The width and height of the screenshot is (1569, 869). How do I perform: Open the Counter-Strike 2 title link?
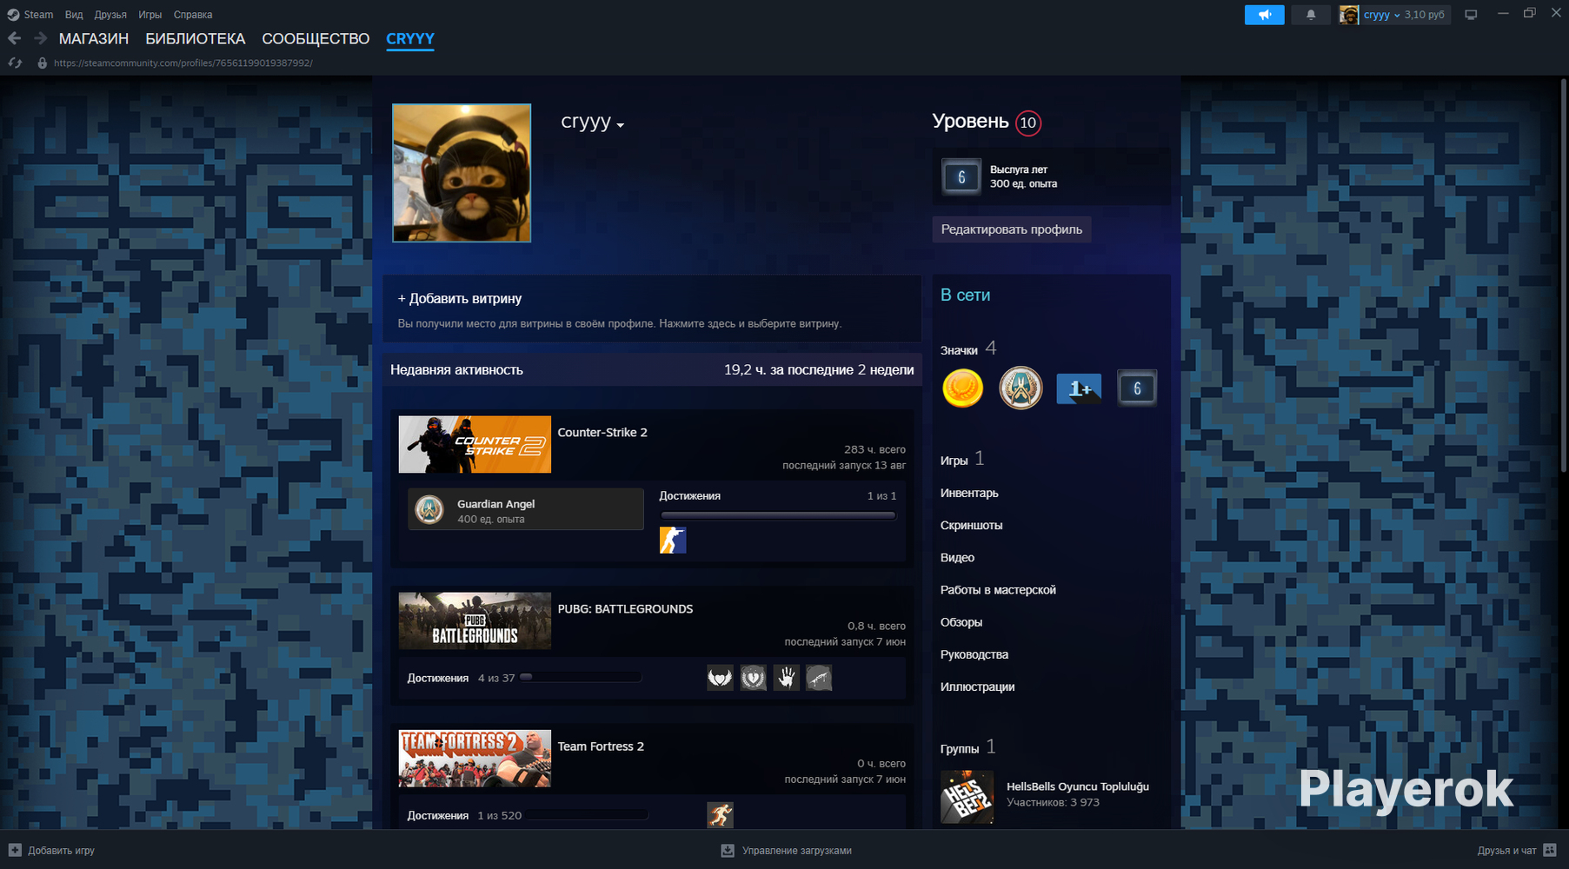tap(602, 432)
